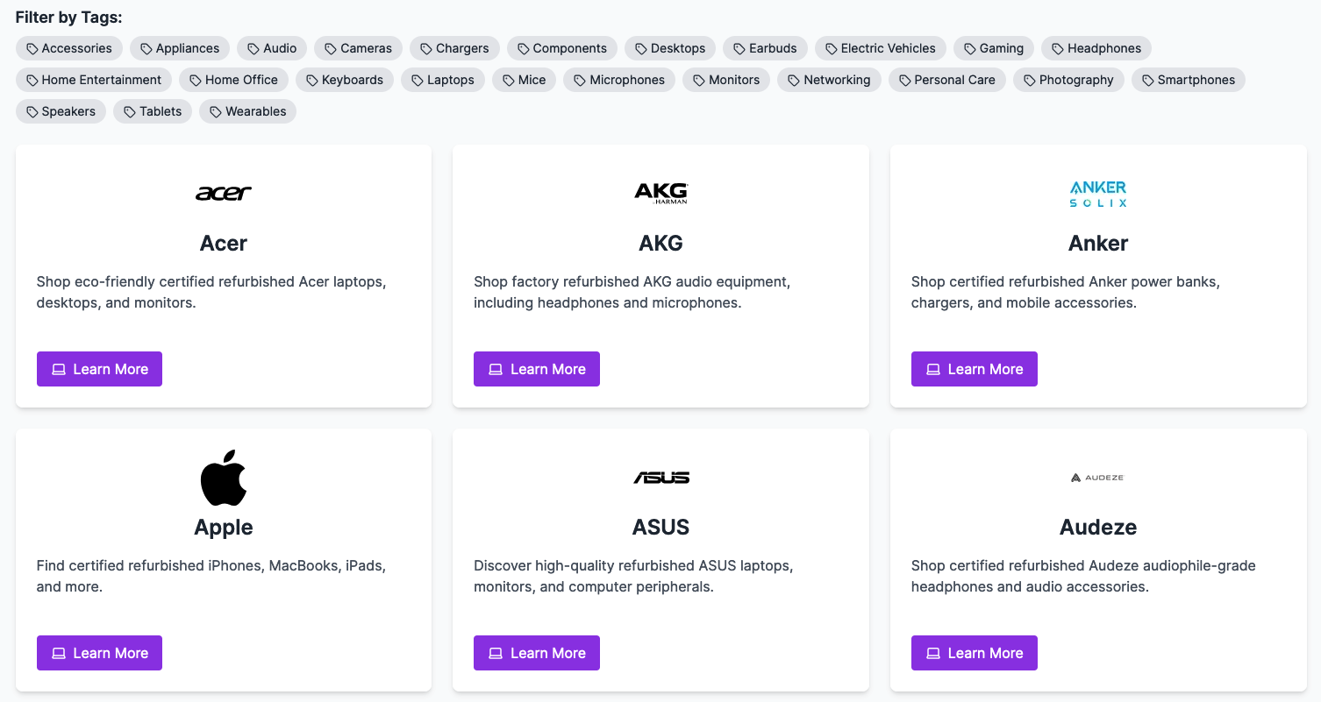1321x702 pixels.
Task: Click the ASUS computer peripherals description
Action: pyautogui.click(x=633, y=577)
